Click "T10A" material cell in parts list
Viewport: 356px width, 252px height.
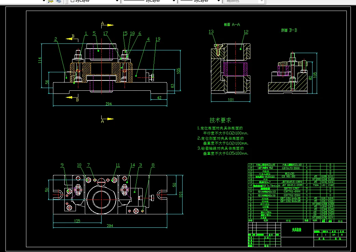(315, 185)
